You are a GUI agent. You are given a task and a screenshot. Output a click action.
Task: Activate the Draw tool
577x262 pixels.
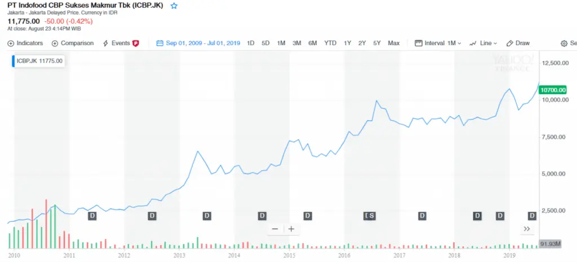(x=518, y=43)
